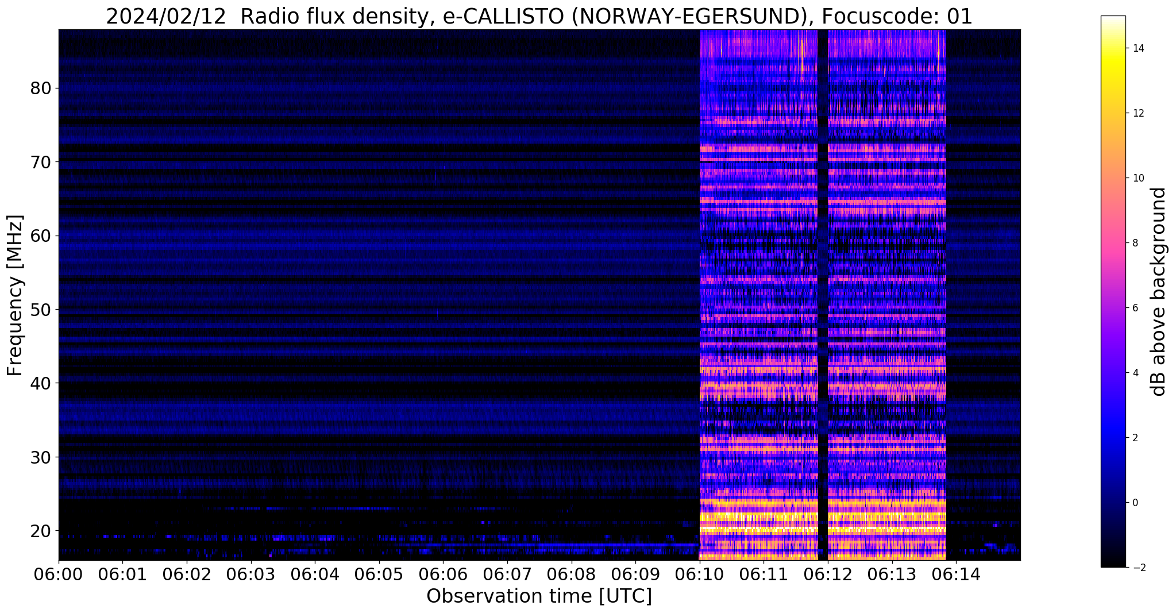Viewport: 1176px width, 613px height.
Task: Click the 'Observation time [UTC]' x-axis label
Action: pos(539,596)
